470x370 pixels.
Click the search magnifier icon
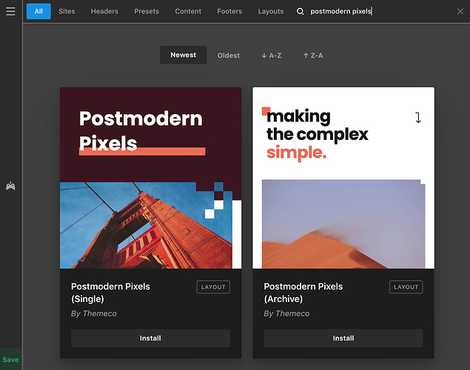[300, 11]
